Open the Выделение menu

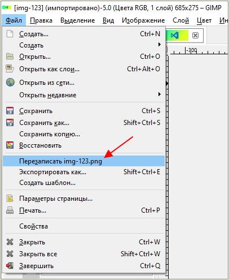[78, 20]
